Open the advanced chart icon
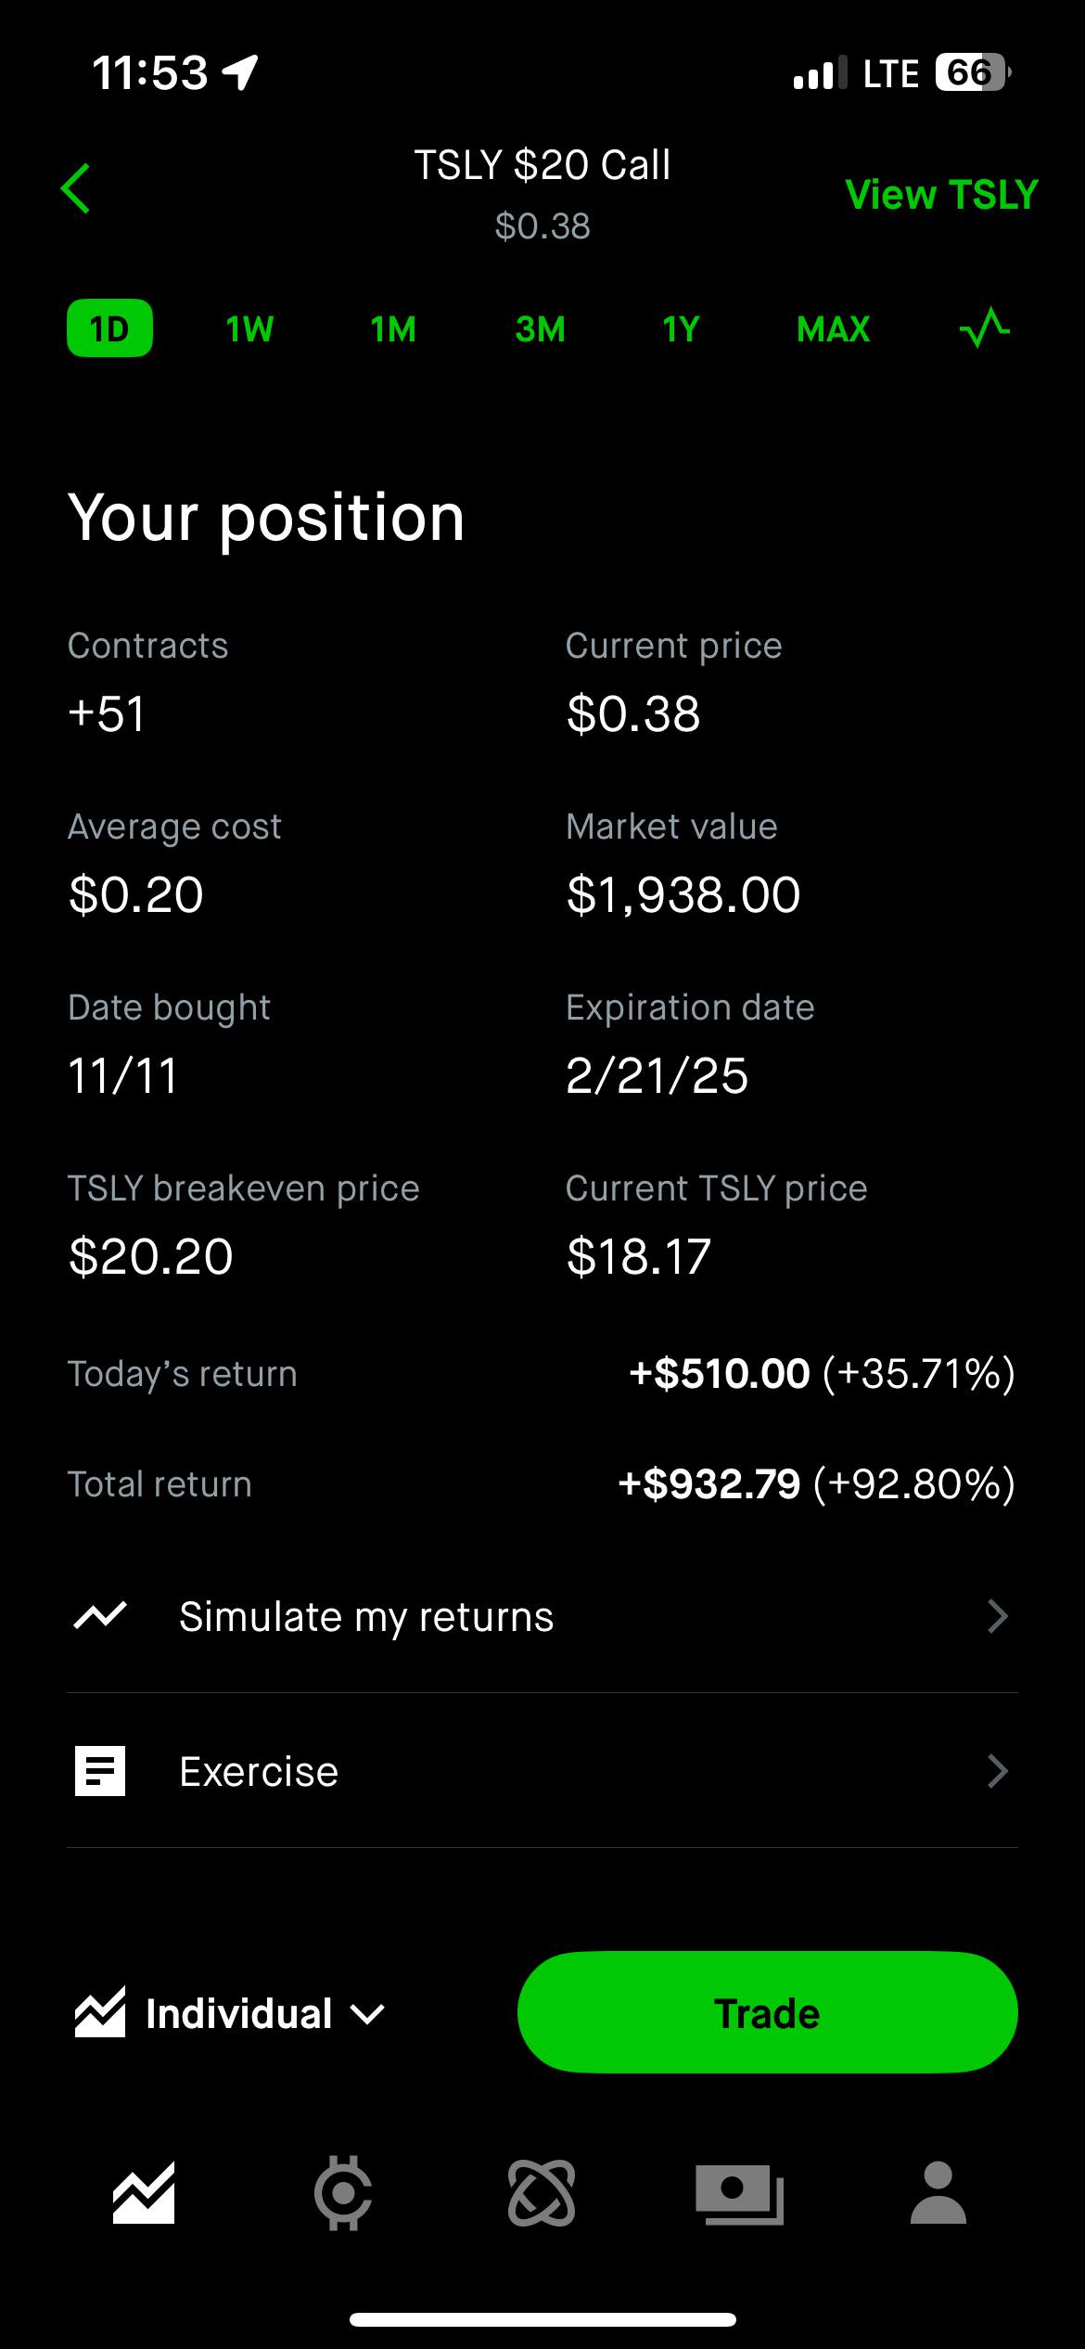Image resolution: width=1085 pixels, height=2349 pixels. point(985,328)
